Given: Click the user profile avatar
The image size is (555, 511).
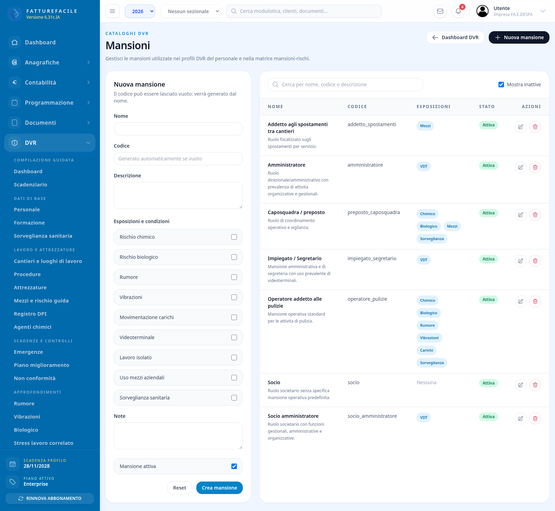Looking at the screenshot, I should click(x=483, y=11).
